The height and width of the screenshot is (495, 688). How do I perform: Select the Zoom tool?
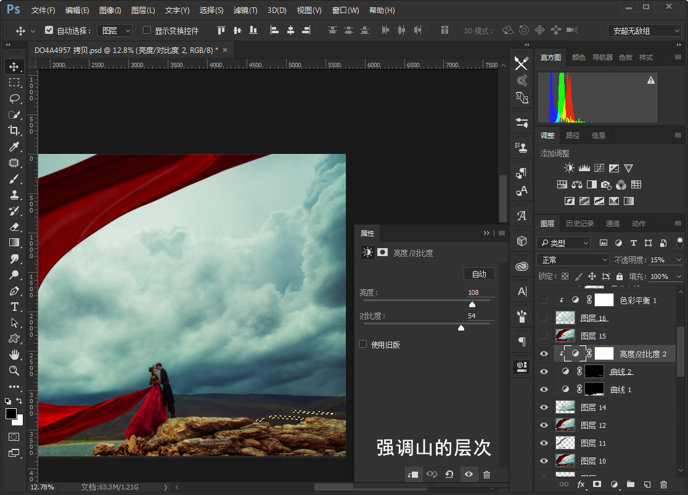click(14, 371)
